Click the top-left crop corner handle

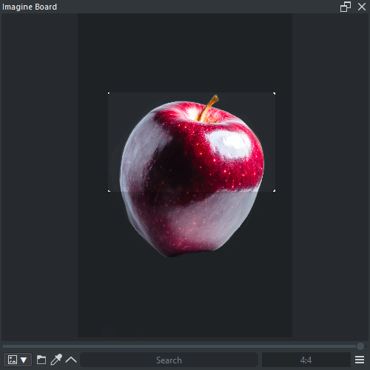click(x=109, y=93)
